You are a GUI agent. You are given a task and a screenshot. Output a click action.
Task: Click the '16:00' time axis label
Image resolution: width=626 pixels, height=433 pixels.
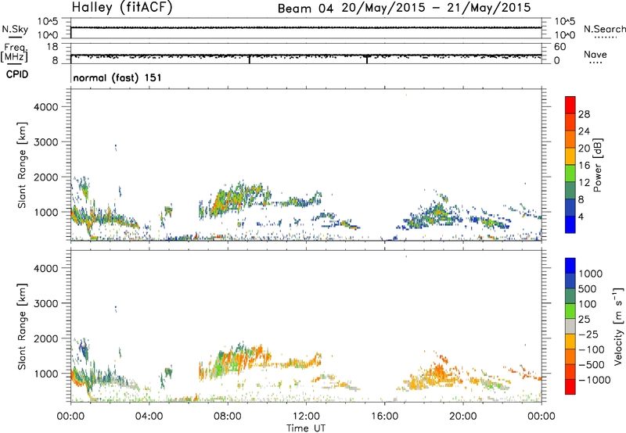pos(384,417)
